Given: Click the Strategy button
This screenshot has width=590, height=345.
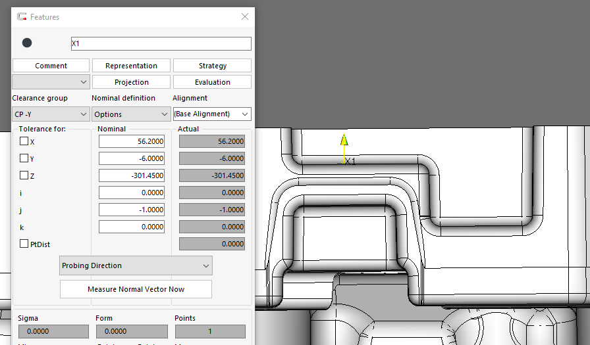Looking at the screenshot, I should click(212, 66).
